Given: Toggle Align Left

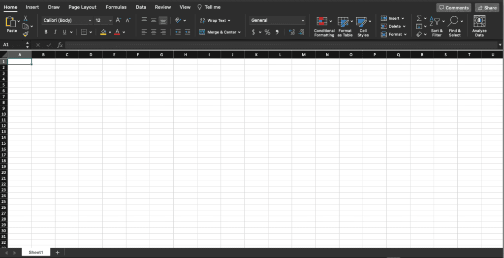Looking at the screenshot, I should pyautogui.click(x=144, y=32).
